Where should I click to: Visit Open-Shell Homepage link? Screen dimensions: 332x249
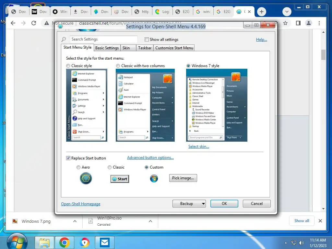81,204
